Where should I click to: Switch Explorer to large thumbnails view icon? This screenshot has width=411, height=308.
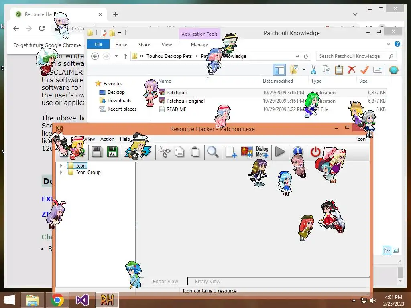pos(396,250)
